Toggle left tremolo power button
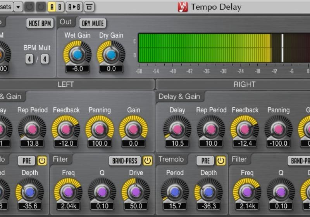This screenshot has height=217, width=310. 42,161
